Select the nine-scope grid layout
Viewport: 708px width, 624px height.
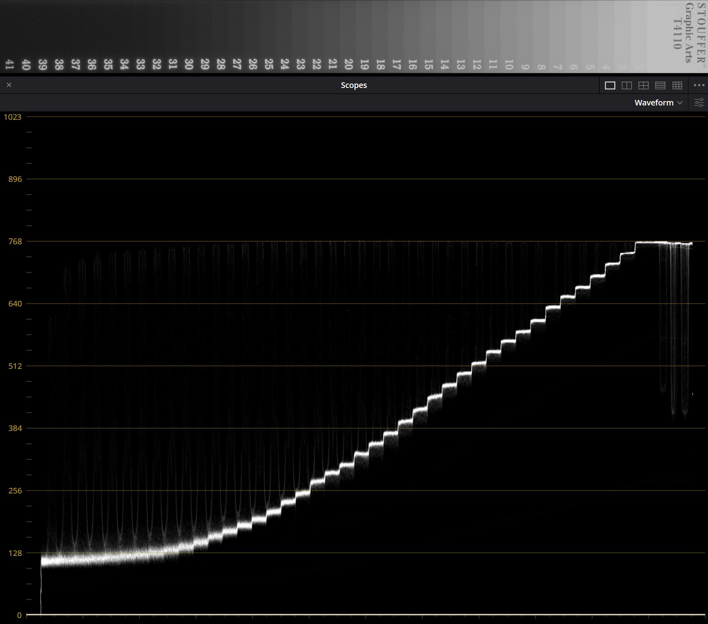click(677, 86)
